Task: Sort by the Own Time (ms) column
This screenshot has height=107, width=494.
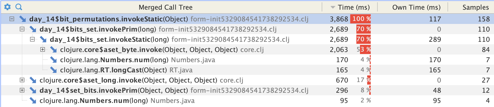Action: pyautogui.click(x=416, y=7)
